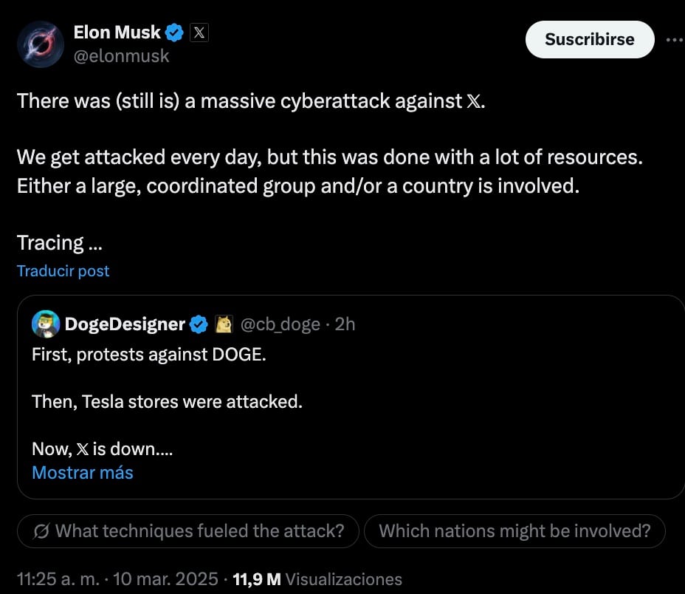Select "Which nations might be involved?" suggestion

tap(514, 530)
